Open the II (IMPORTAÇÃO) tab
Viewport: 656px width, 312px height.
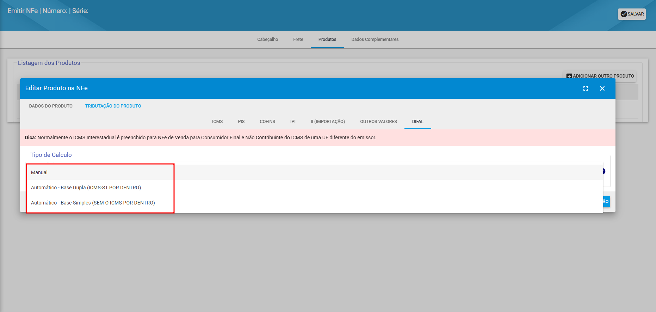[x=328, y=122]
